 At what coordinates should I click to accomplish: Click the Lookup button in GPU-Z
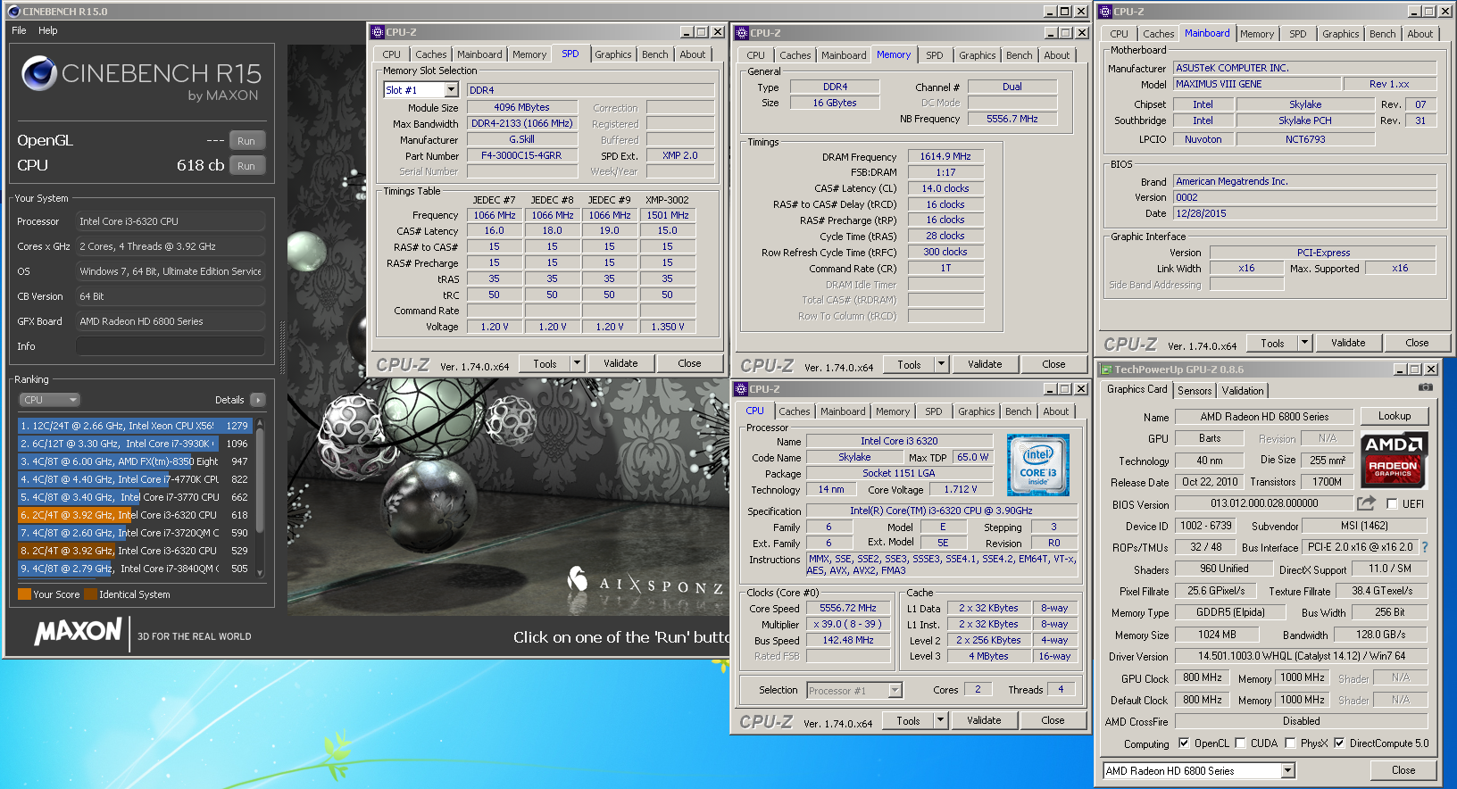(1395, 416)
